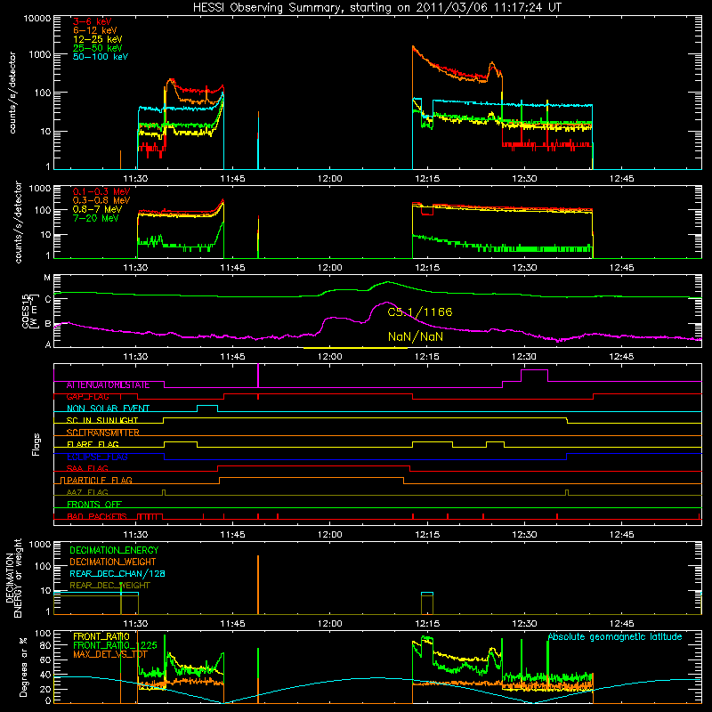712x712 pixels.
Task: Click the 0.3-0.8 MeV legend label
Action: coord(101,200)
